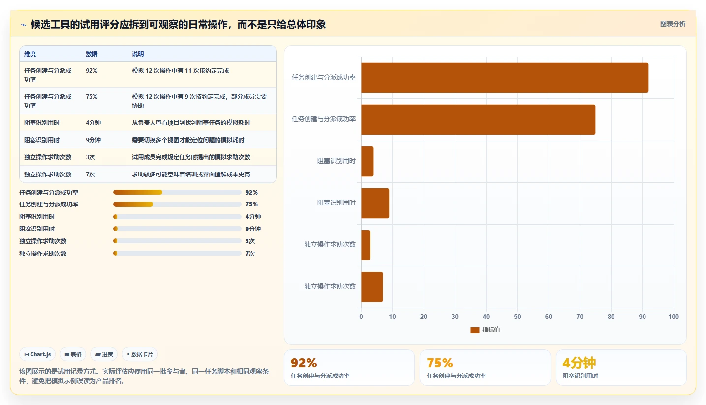Click the Chart.js chip
Viewport: 706px width, 405px height.
[x=37, y=354]
